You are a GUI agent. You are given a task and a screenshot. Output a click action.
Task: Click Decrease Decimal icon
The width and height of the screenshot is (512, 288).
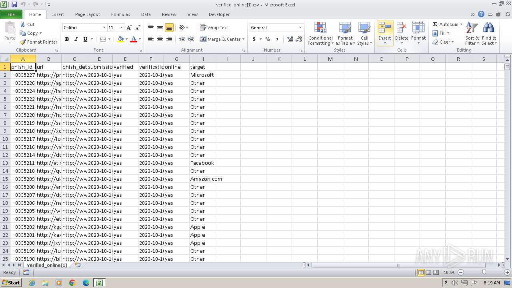tap(299, 39)
